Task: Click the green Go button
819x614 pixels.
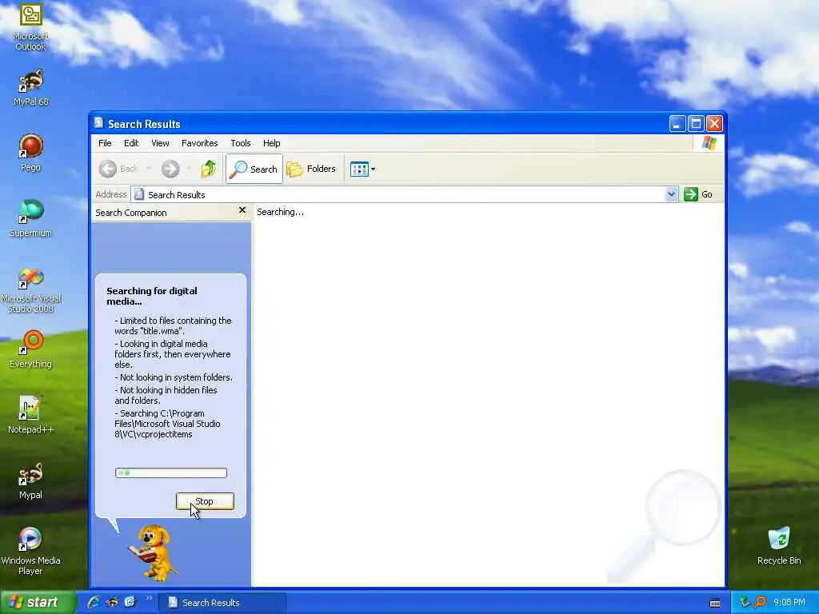Action: click(x=698, y=194)
